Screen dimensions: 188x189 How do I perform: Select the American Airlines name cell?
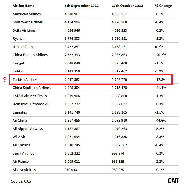(x=27, y=14)
